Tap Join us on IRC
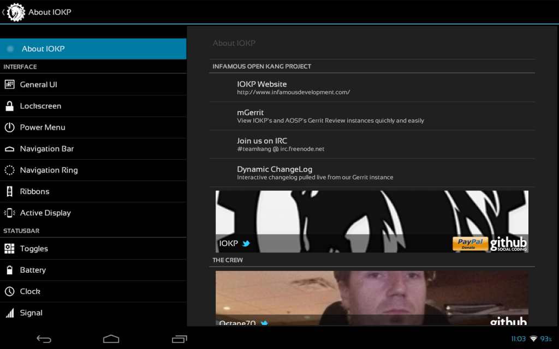Image resolution: width=559 pixels, height=349 pixels. (x=372, y=144)
